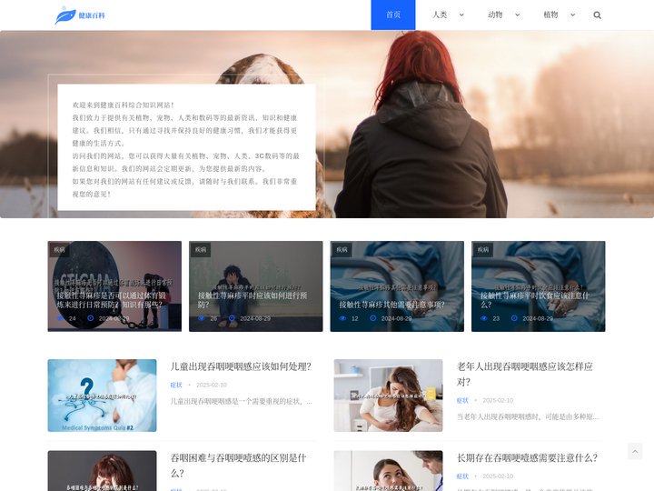Click the date 2025-02-10 under 老年人 article
654x491 pixels.
point(498,400)
